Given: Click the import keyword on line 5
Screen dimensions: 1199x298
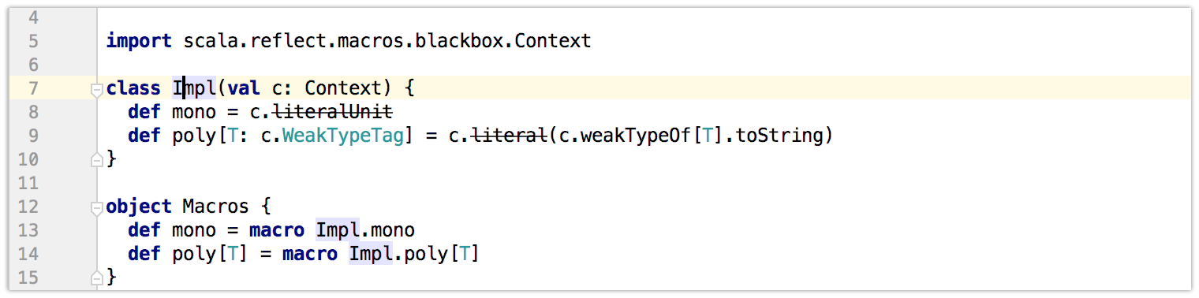Looking at the screenshot, I should (x=139, y=41).
